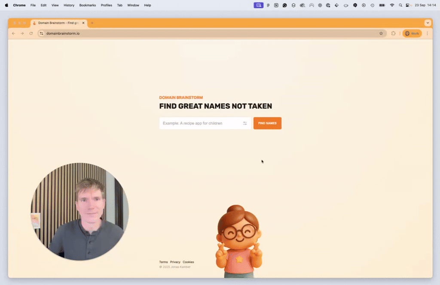Screen dimensions: 440x285
Task: Open a new tab with plus button
Action: [92, 23]
